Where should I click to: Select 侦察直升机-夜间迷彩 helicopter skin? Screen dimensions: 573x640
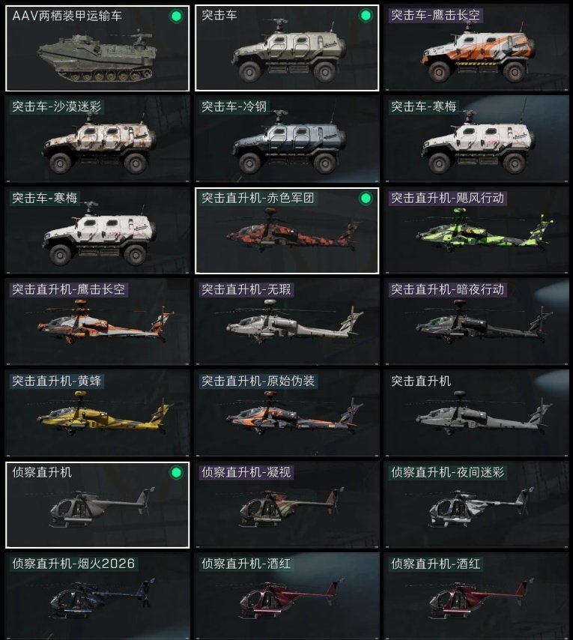(x=476, y=504)
